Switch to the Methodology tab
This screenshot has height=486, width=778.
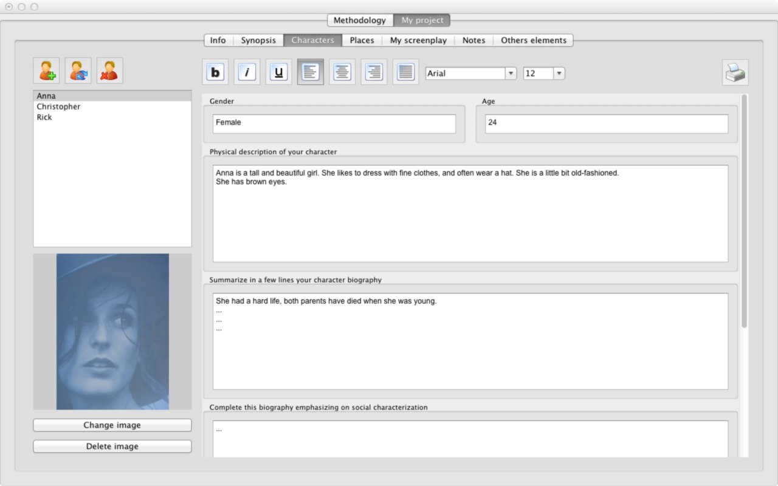point(360,21)
